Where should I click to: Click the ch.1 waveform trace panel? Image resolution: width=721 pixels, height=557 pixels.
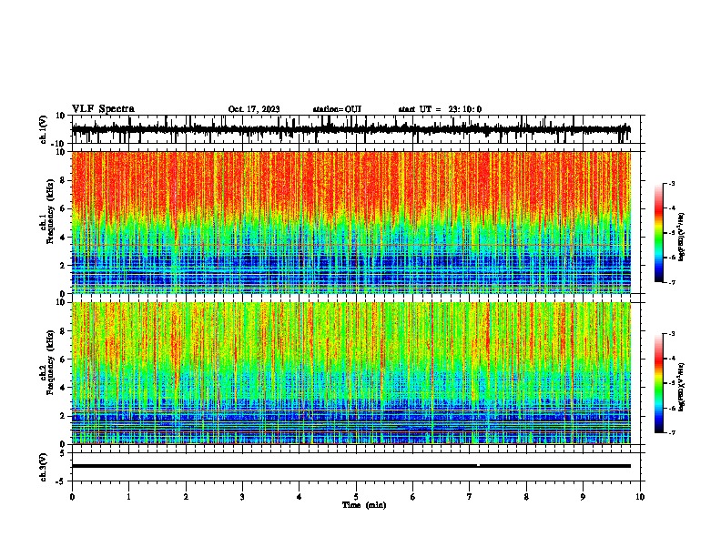(x=356, y=129)
